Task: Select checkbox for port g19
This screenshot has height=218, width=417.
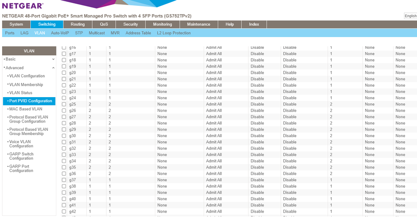Action: click(x=64, y=66)
